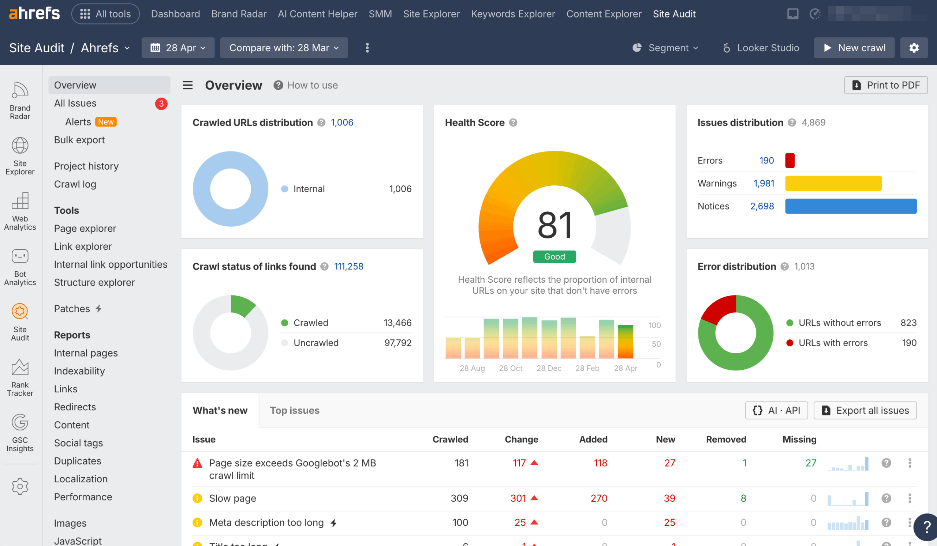Image resolution: width=937 pixels, height=546 pixels.
Task: Click the project settings gear button
Action: [914, 48]
